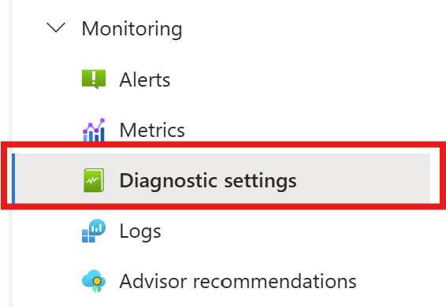Click the highlighted gray area right of Diagnostic settings

pos(363,179)
